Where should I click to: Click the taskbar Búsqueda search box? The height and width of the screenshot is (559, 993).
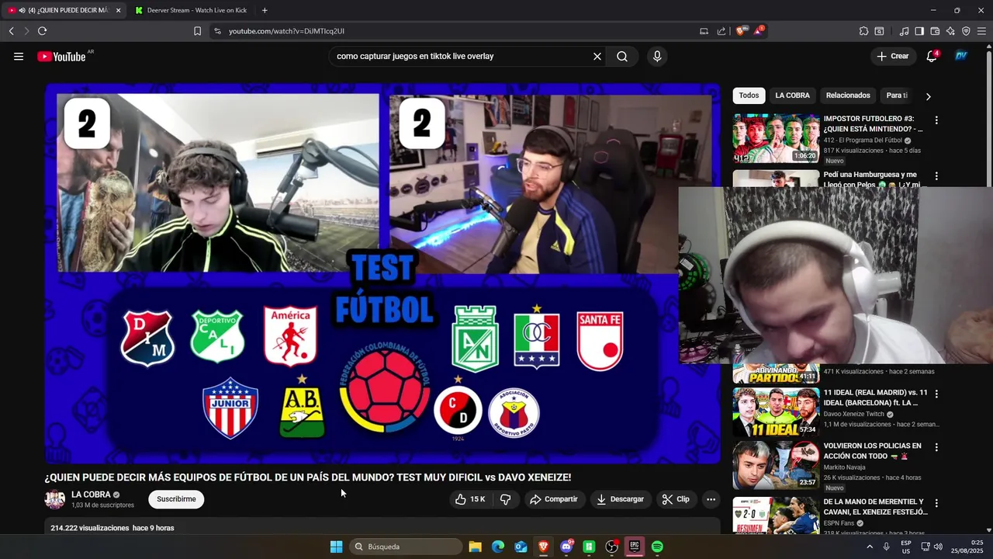coord(406,547)
